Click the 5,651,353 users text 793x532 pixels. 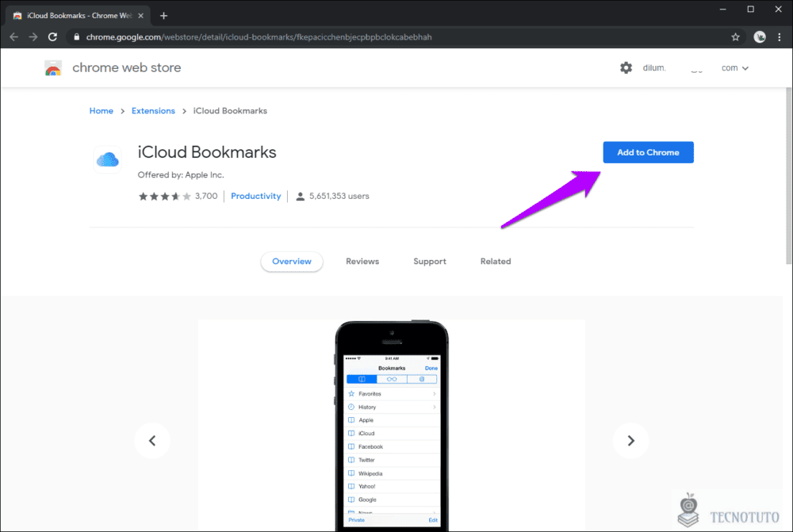(339, 196)
